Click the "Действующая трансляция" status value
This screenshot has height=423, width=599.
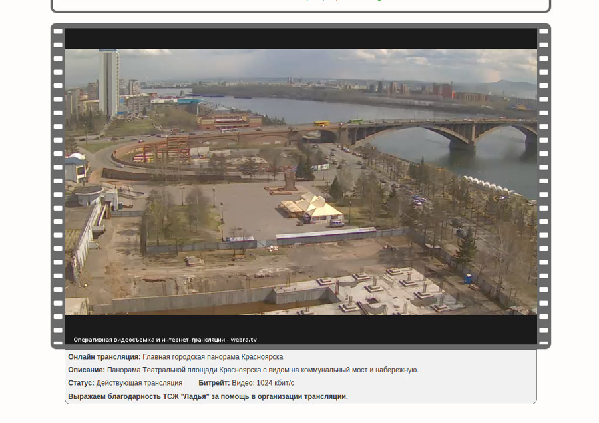point(139,383)
